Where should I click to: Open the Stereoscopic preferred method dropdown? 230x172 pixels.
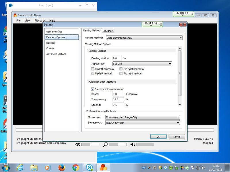click(142, 123)
